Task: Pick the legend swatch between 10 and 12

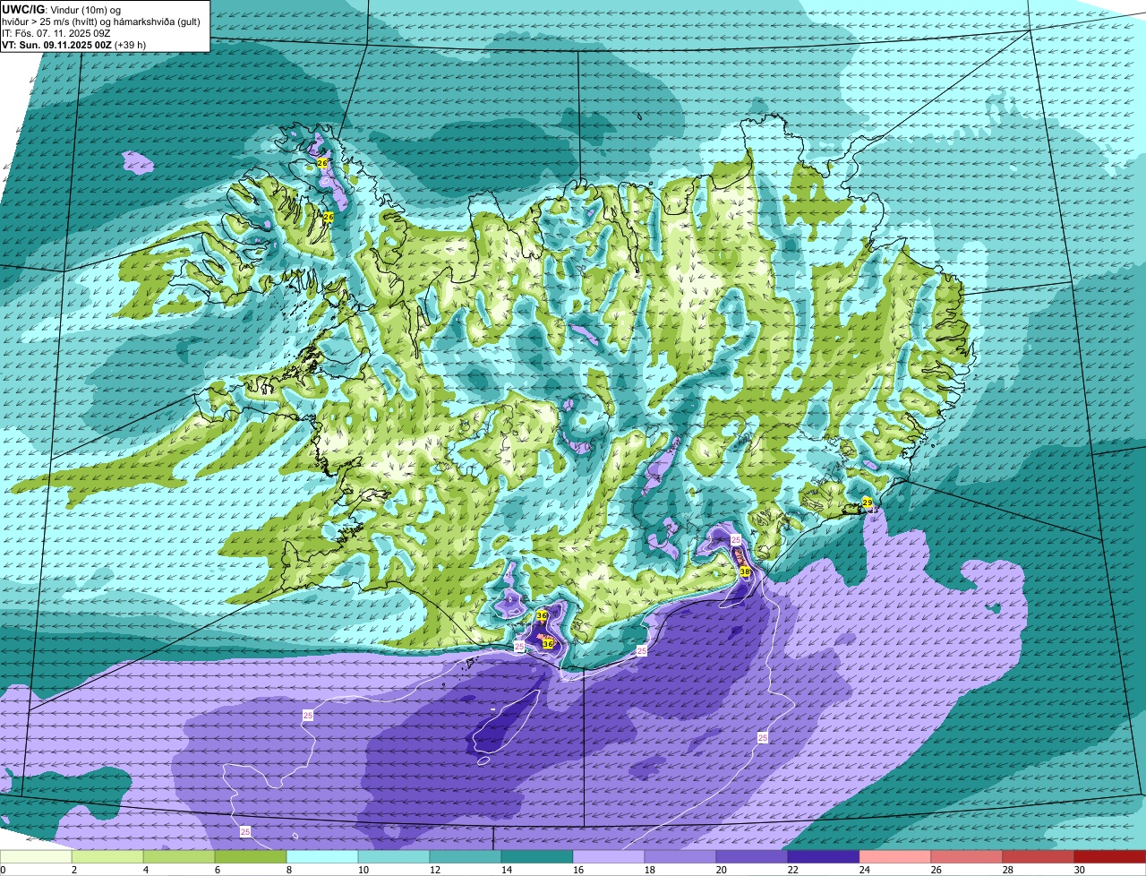Action: (x=394, y=856)
